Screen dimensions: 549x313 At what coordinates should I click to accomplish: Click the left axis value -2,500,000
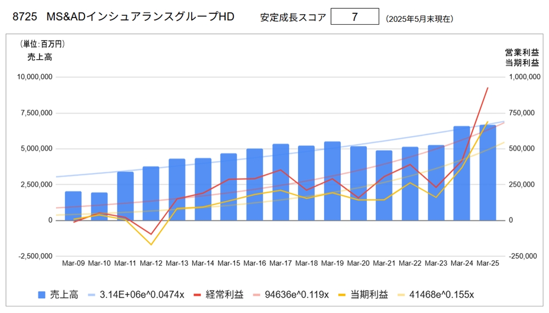tap(35, 257)
